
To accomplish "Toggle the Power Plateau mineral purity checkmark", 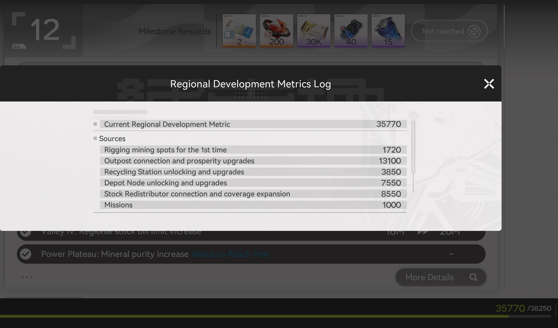I will coord(26,254).
